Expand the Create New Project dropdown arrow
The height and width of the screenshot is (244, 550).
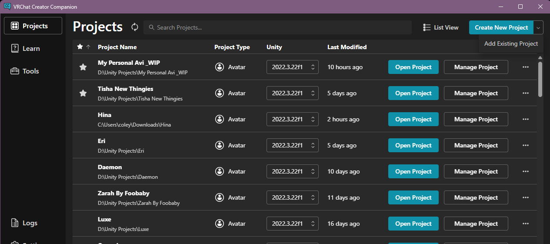(x=538, y=27)
